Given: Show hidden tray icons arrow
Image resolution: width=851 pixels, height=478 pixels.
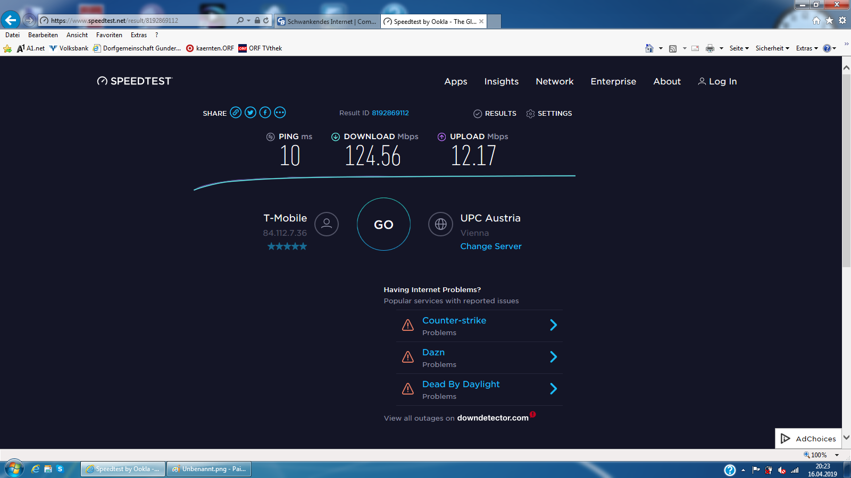Looking at the screenshot, I should click(743, 470).
